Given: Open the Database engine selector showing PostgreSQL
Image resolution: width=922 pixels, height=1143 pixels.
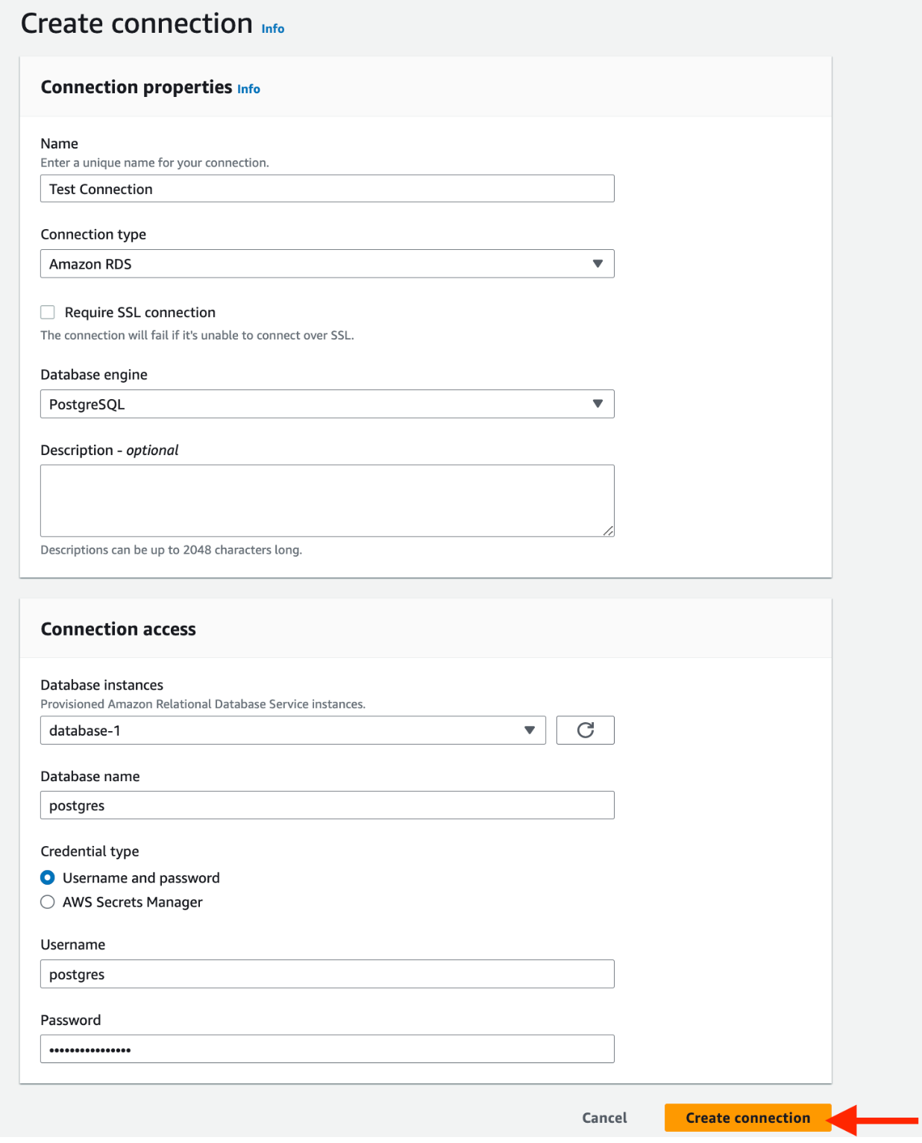Looking at the screenshot, I should tap(327, 404).
